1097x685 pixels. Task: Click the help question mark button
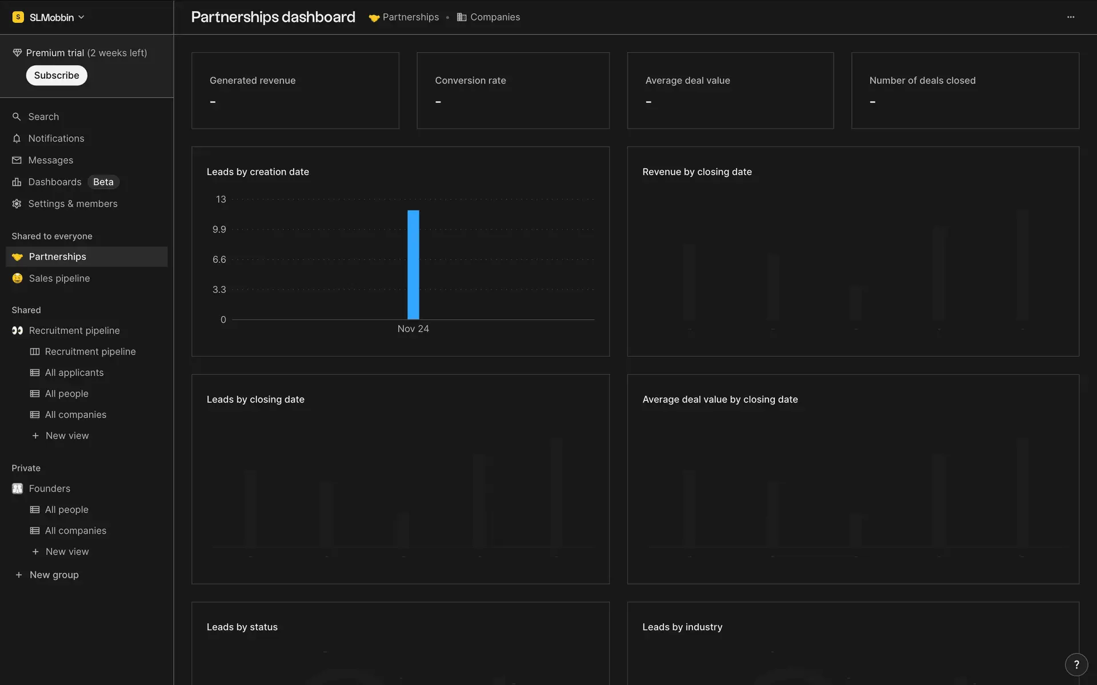1076,664
